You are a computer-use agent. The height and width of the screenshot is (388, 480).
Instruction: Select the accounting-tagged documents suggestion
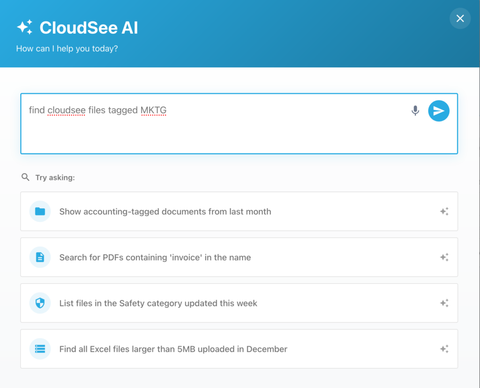coord(165,211)
